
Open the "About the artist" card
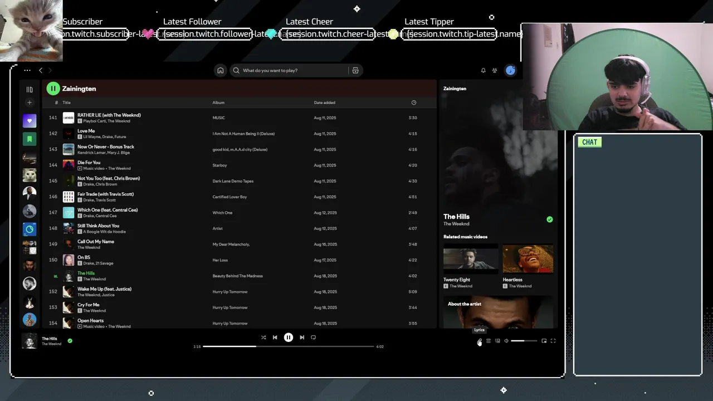pos(499,313)
